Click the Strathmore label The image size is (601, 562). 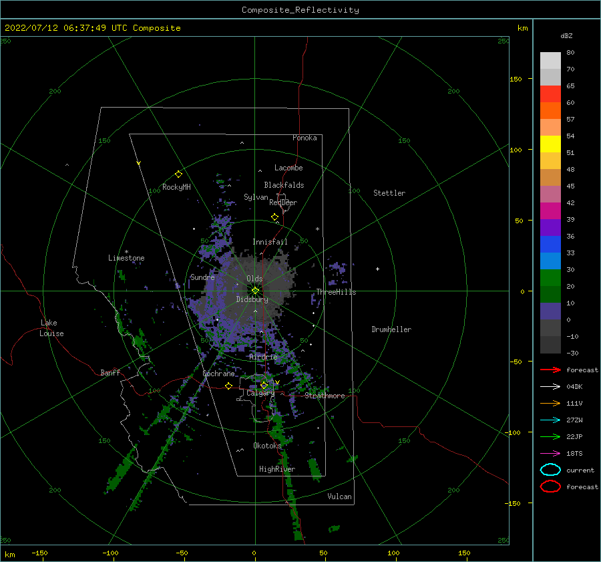coord(325,396)
